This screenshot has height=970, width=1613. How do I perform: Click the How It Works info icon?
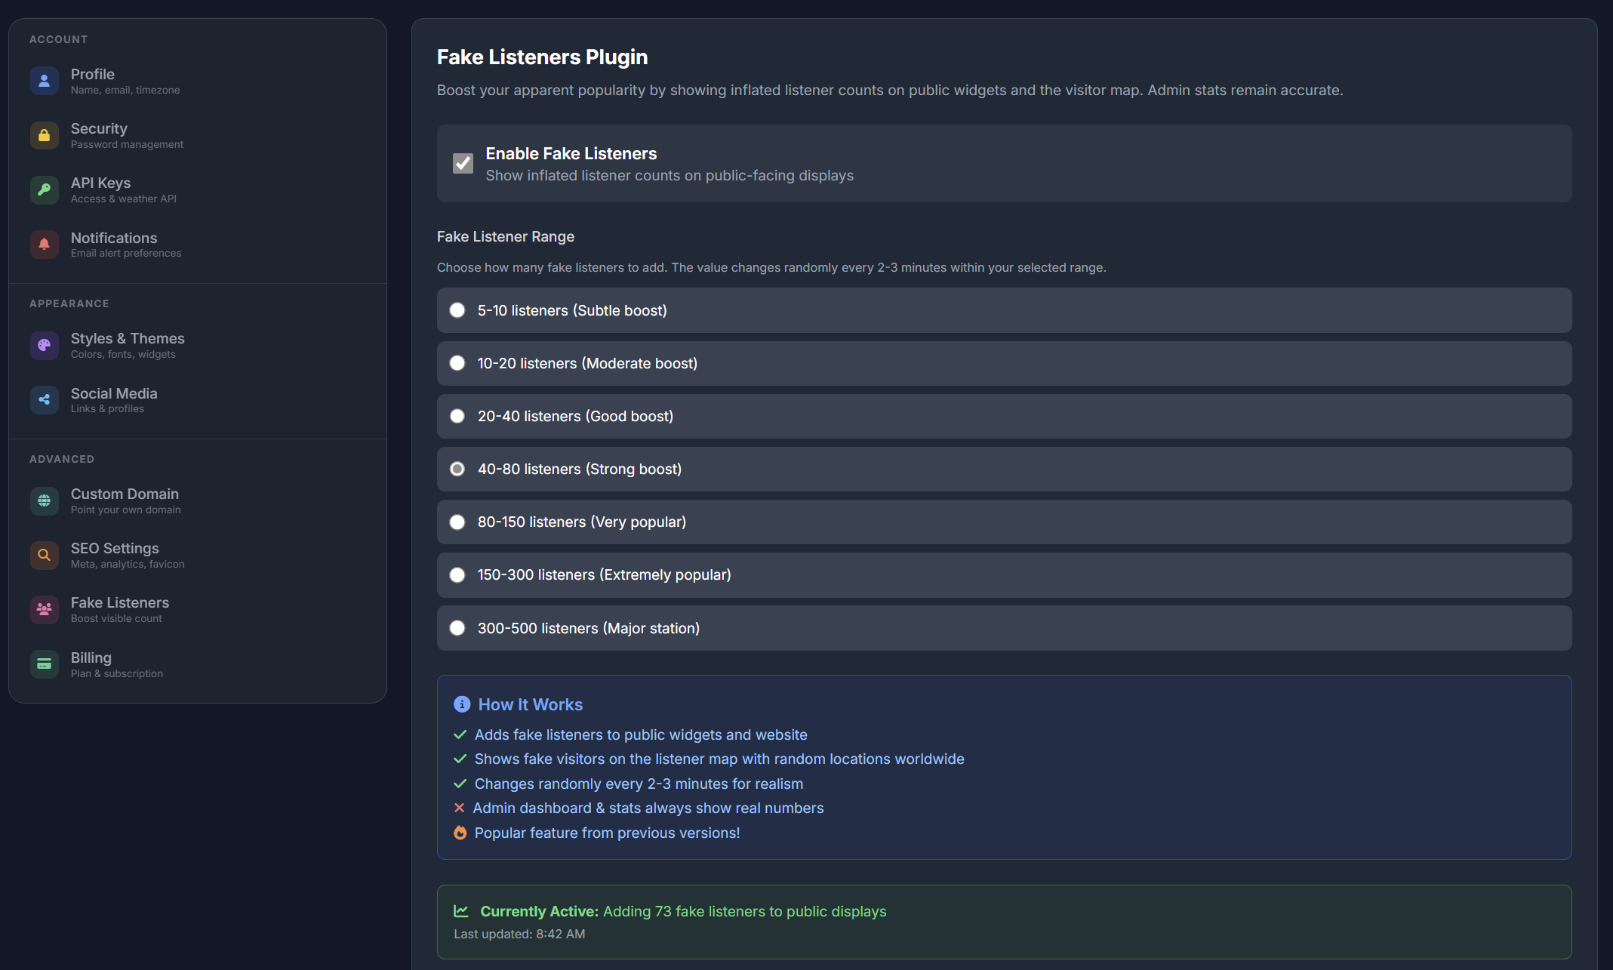[x=461, y=704]
